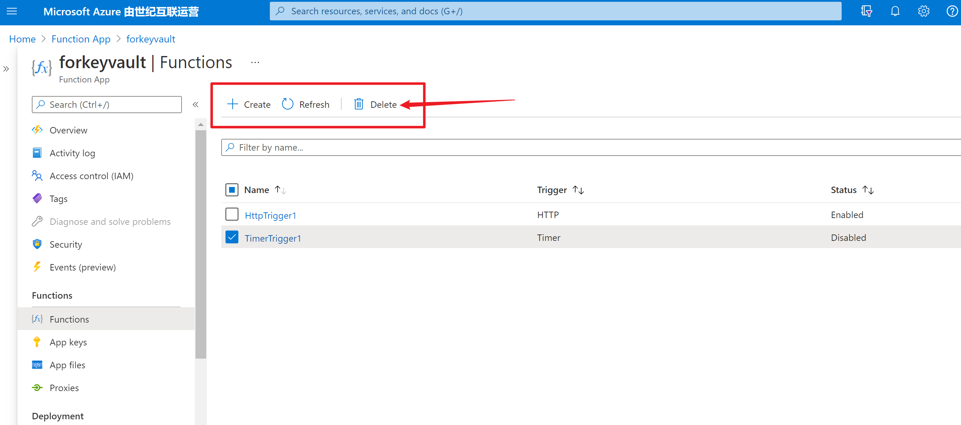Check the HttpTrigger1 row checkbox
961x425 pixels.
click(232, 214)
